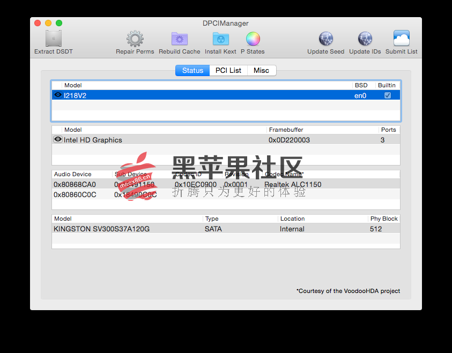Run Repair Perms gear tool

click(135, 39)
